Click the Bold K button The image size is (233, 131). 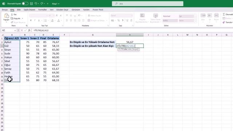pyautogui.click(x=31, y=20)
